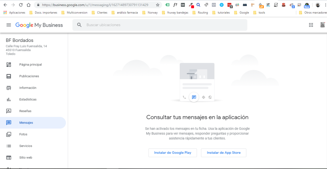Open the Servicios list icon
Image resolution: width=327 pixels, height=169 pixels.
coord(9,146)
